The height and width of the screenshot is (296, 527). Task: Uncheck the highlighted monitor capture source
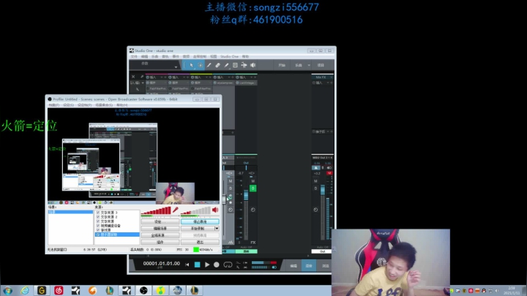click(x=98, y=234)
